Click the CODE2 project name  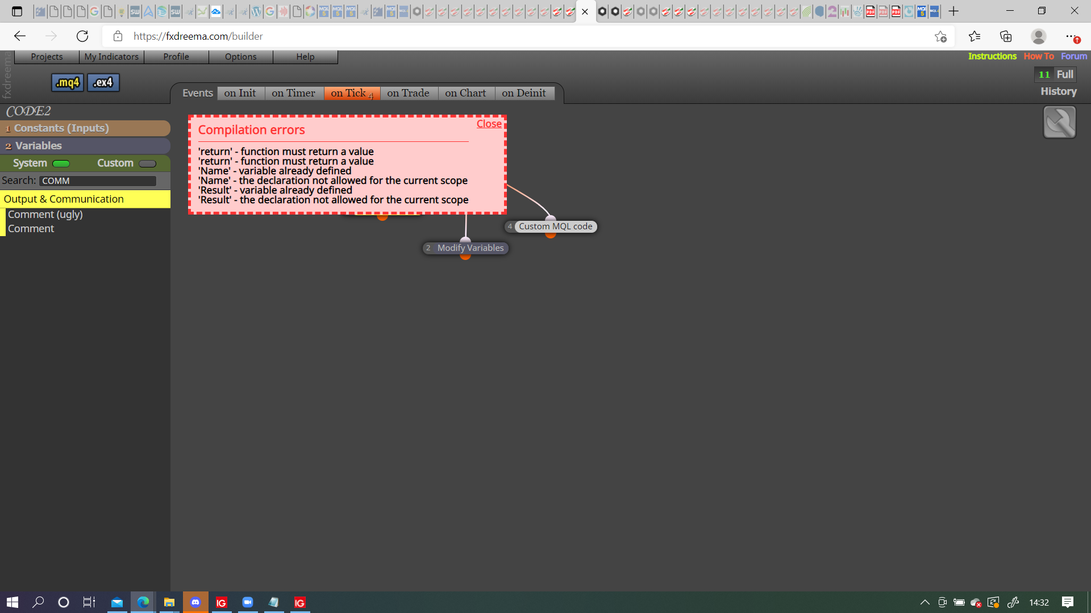click(28, 111)
